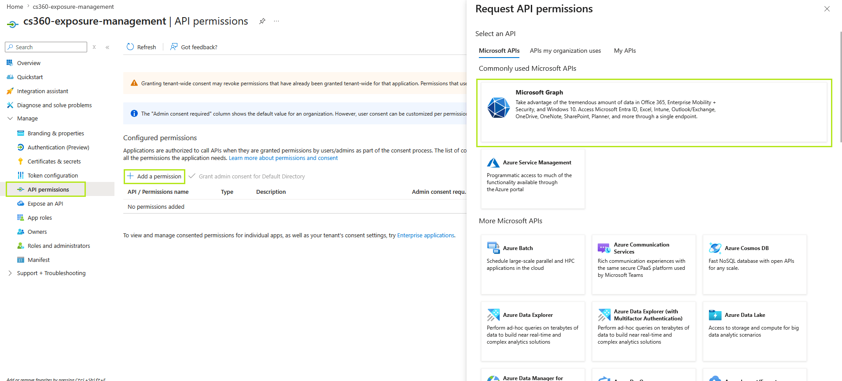Image resolution: width=842 pixels, height=381 pixels.
Task: Click Got feedback? button
Action: (194, 47)
